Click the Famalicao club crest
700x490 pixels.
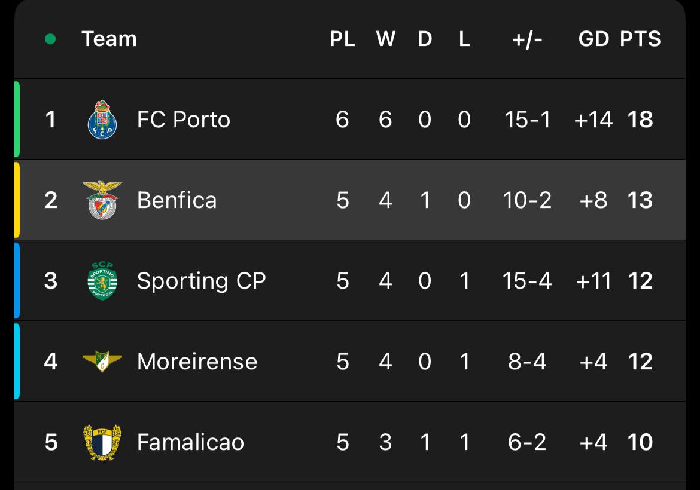coord(102,442)
